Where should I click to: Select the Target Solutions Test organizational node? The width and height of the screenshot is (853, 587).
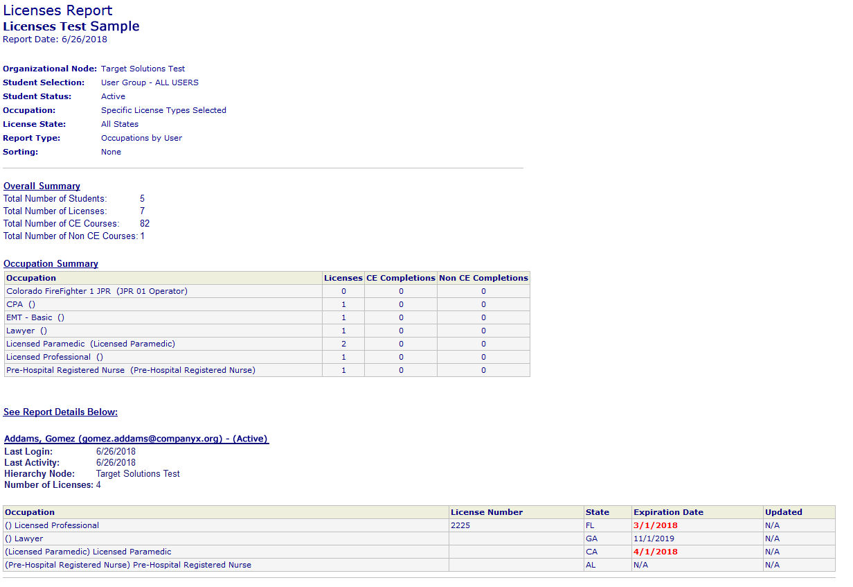coord(143,69)
